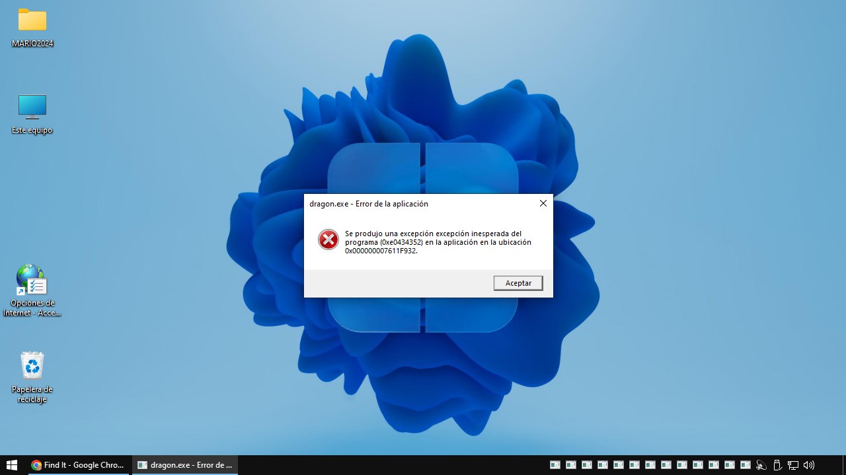The image size is (846, 475).
Task: Switch to Find It Google Chrome window
Action: click(78, 465)
